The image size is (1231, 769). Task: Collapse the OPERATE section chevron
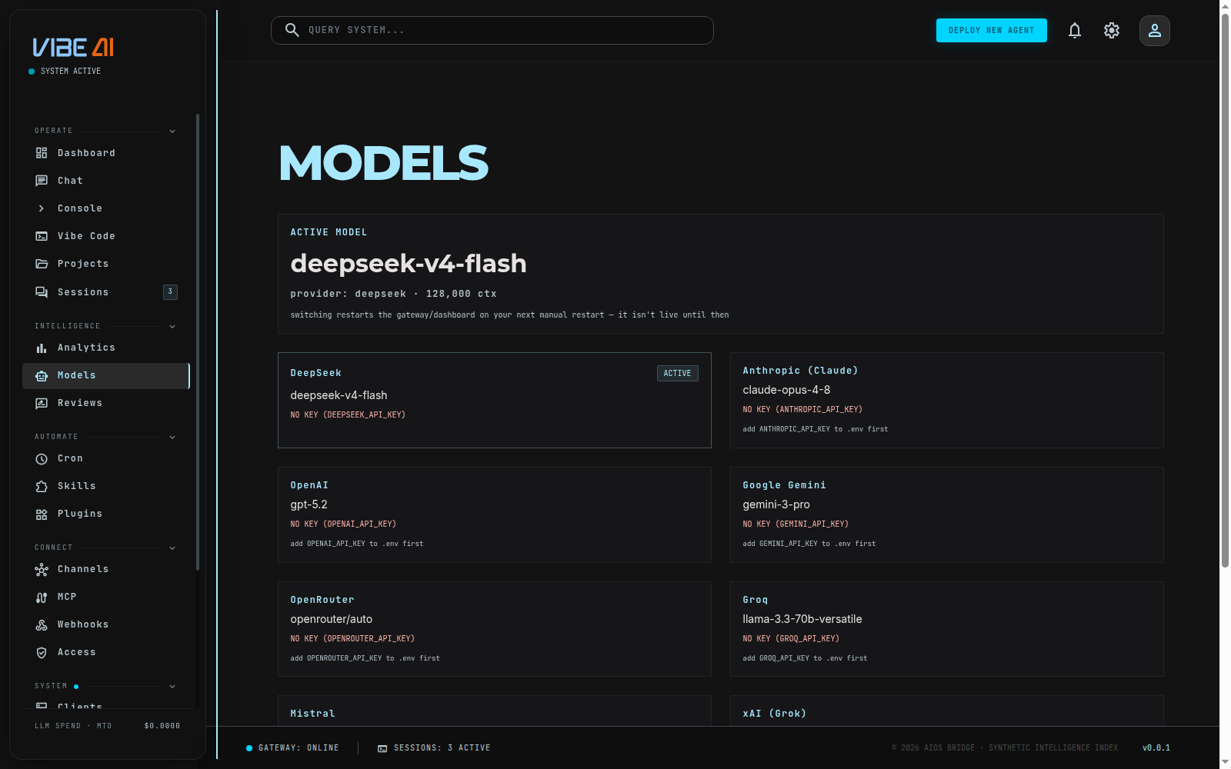click(x=172, y=131)
